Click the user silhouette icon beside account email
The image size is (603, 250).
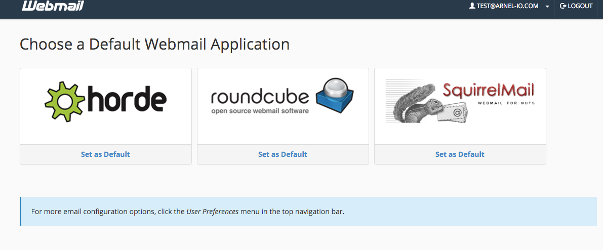(x=472, y=6)
